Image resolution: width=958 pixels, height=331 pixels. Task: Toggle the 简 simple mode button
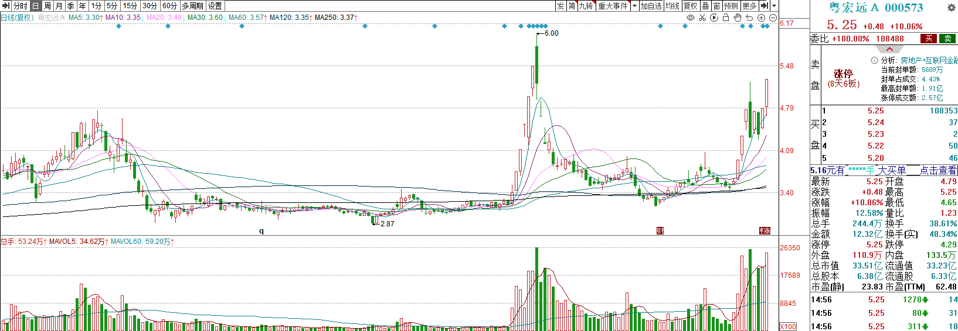572,6
